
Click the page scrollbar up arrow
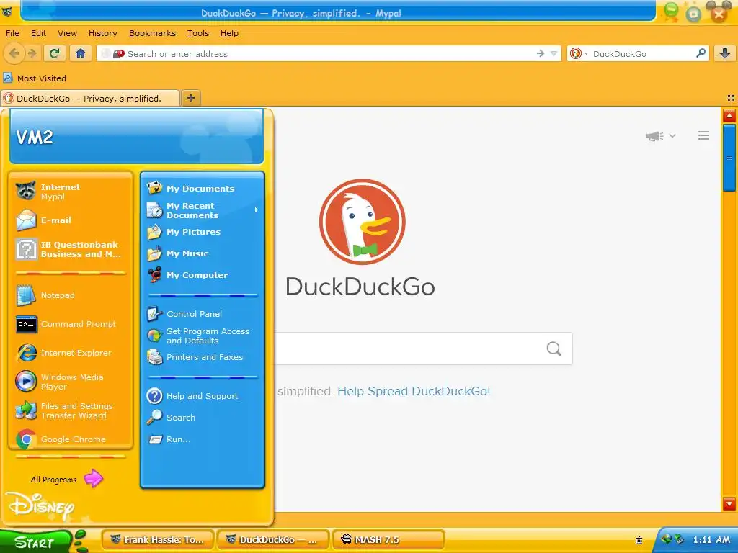click(729, 116)
